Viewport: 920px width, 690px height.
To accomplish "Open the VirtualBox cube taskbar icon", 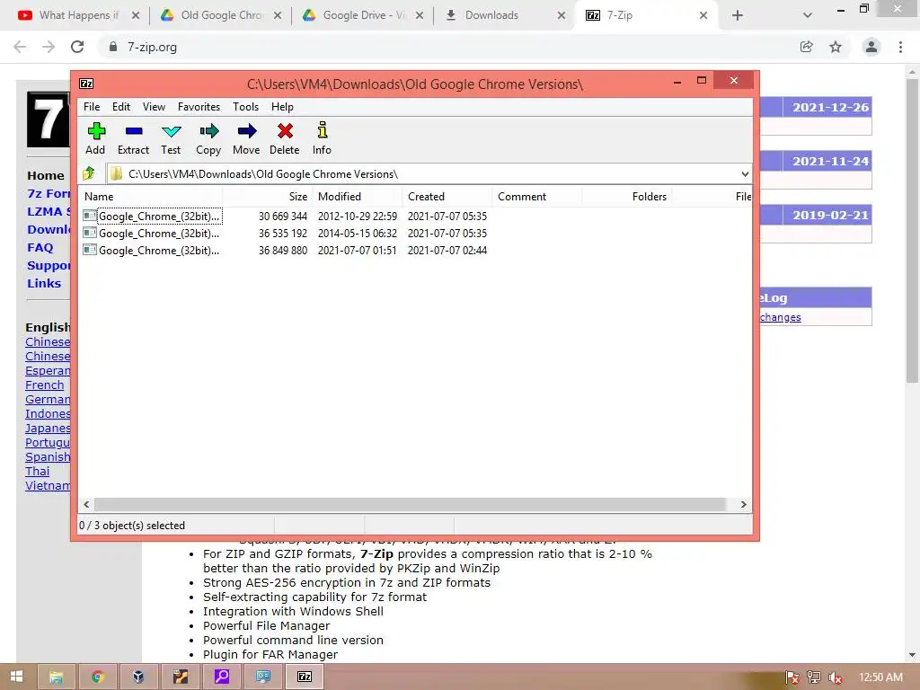I will point(138,677).
